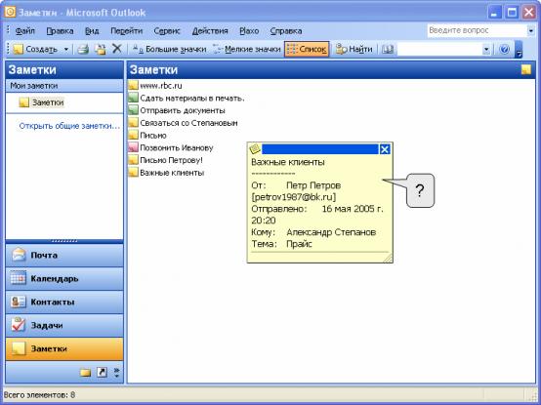Click the Создать new note icon
This screenshot has width=541, height=405.
(x=18, y=50)
